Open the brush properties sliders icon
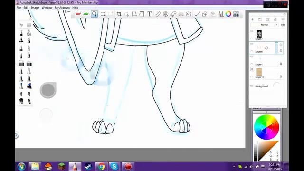 [21, 25]
